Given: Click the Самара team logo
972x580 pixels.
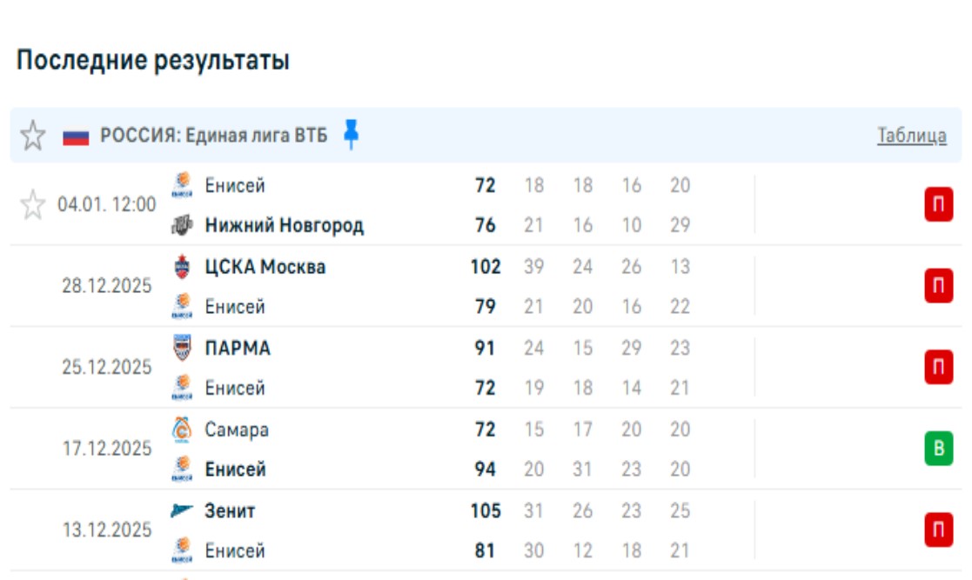Looking at the screenshot, I should coord(182,430).
